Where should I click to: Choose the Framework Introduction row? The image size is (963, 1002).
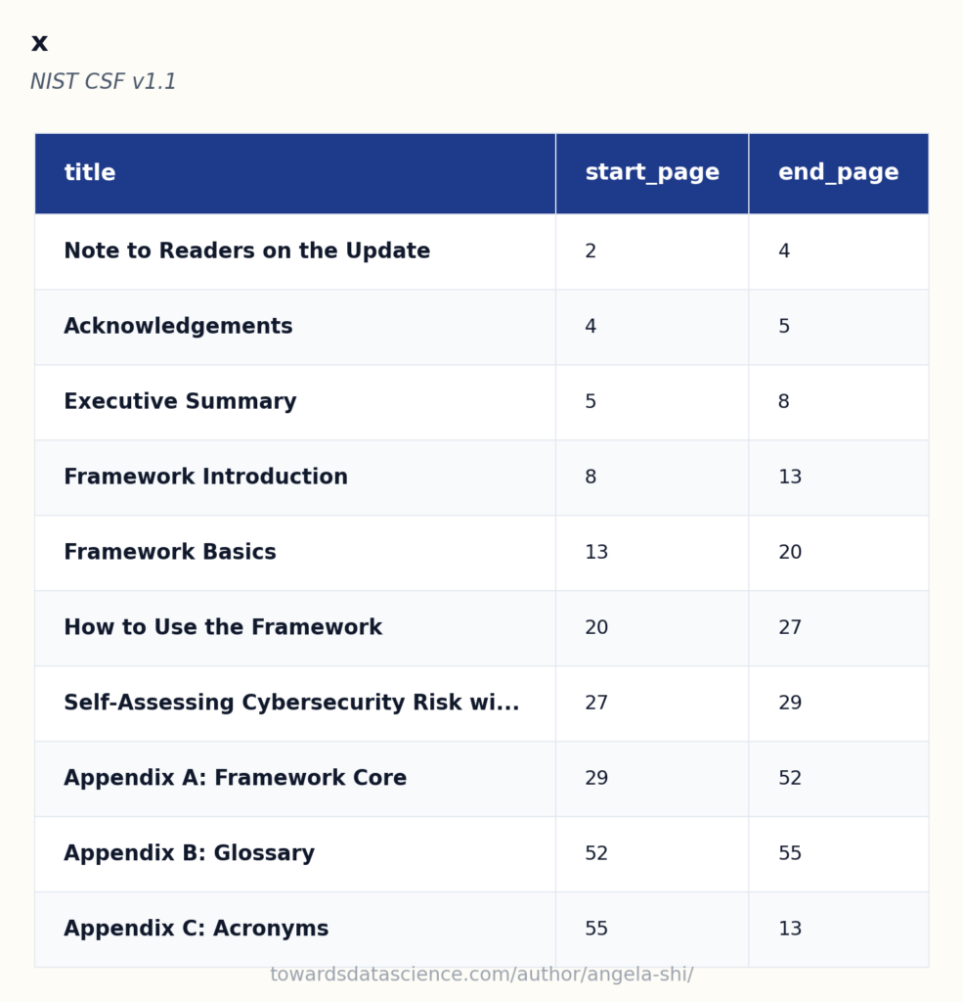[481, 478]
